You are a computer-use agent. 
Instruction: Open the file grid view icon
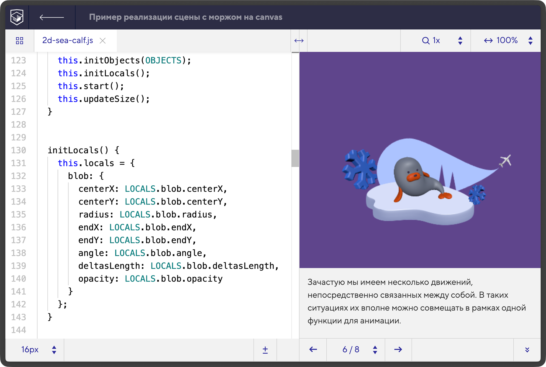pyautogui.click(x=19, y=41)
